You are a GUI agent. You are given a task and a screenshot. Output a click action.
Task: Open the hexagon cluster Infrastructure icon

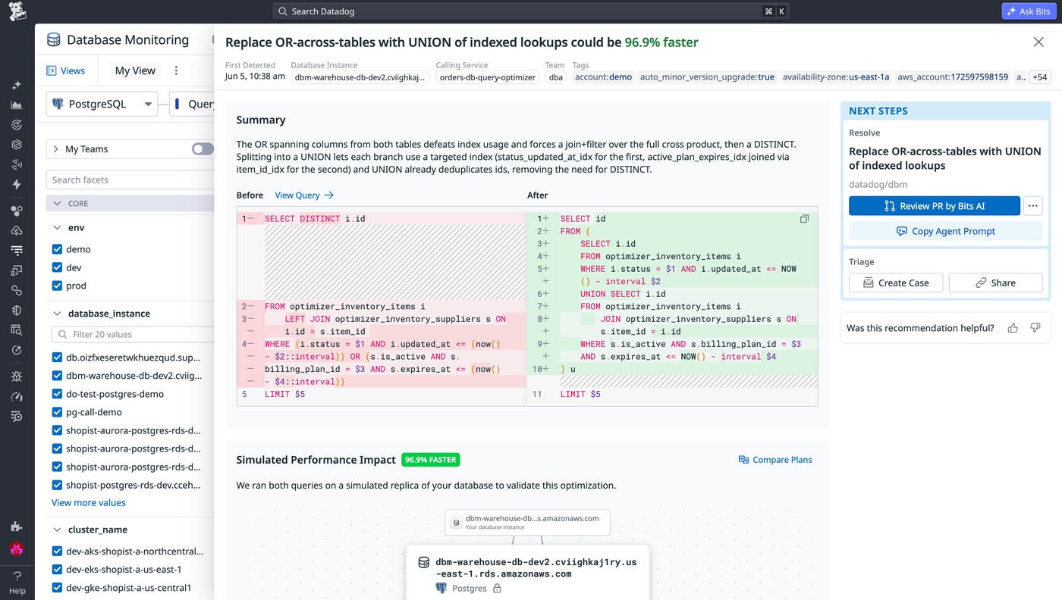[17, 211]
